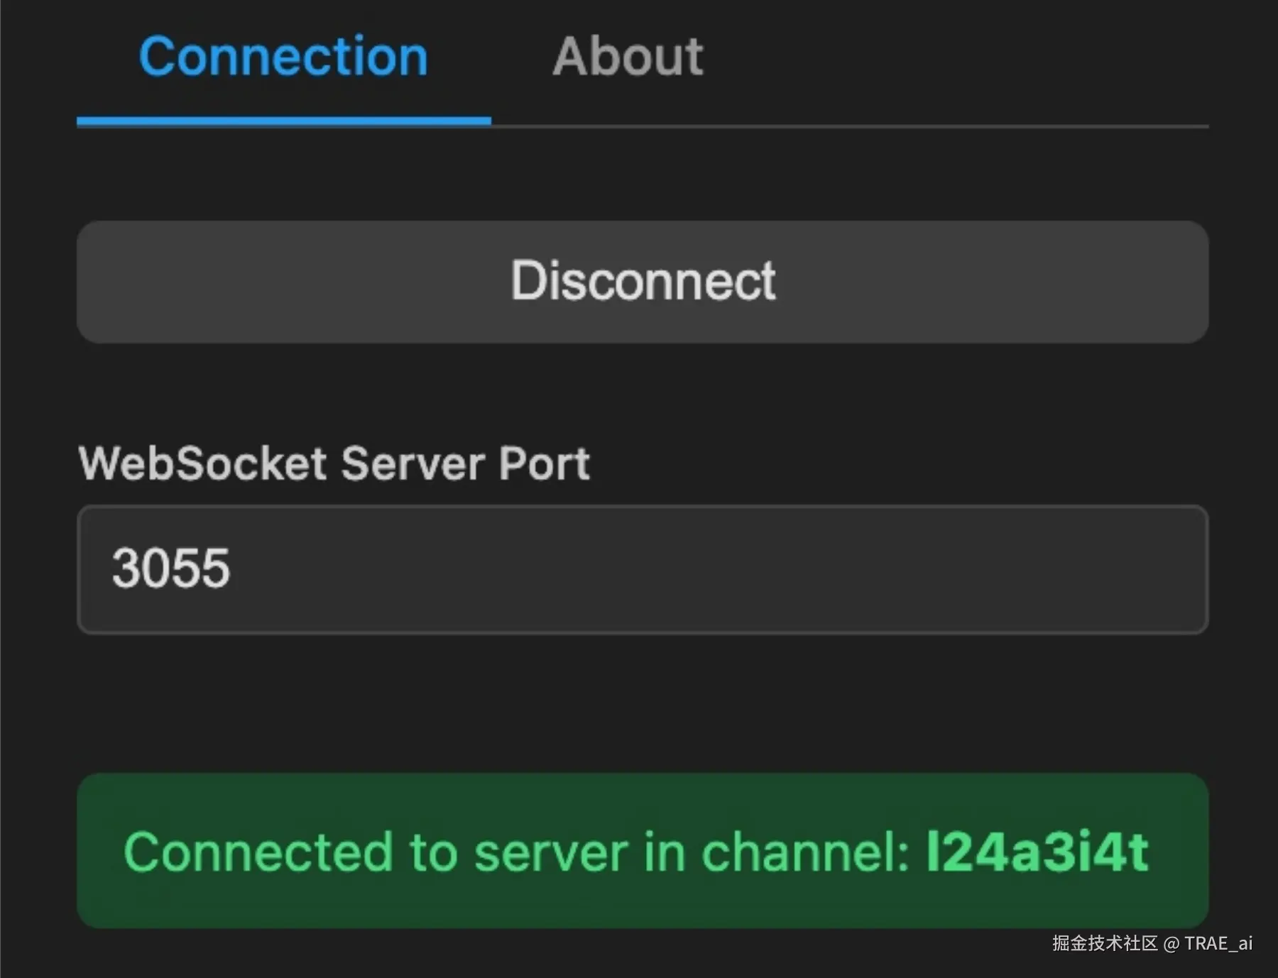Disconnect from the WebSocket server
1278x978 pixels.
(x=642, y=282)
